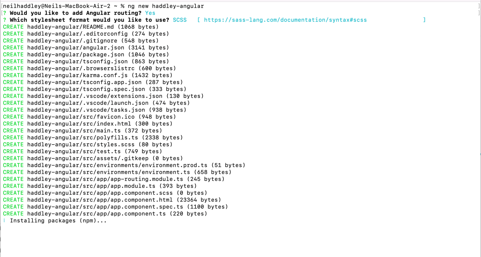This screenshot has width=481, height=257.
Task: Click the karma.conf.js file path
Action: [78, 75]
